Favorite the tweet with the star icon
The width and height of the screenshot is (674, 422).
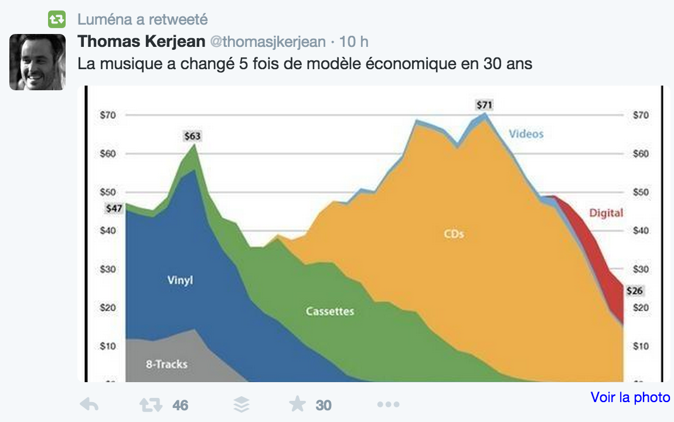(x=297, y=404)
